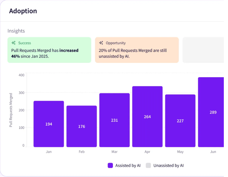
Task: Click the Insights section label
Action: [16, 31]
